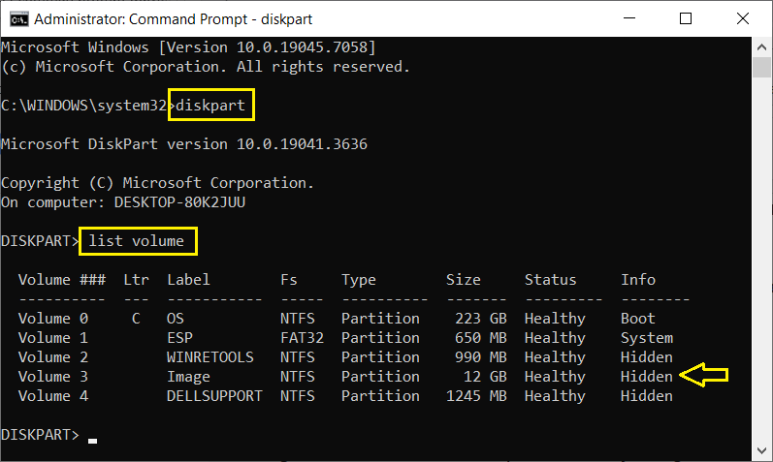773x462 pixels.
Task: Click the 'DELLSUPPORT' label
Action: pyautogui.click(x=214, y=396)
